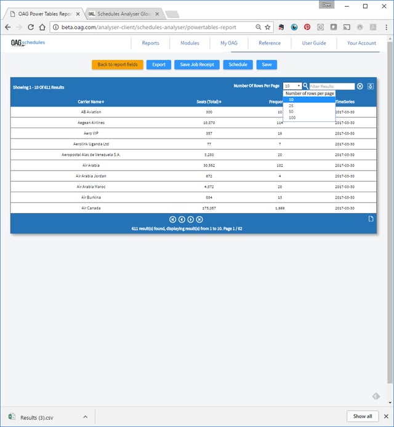
Task: Select 25 rows per page option
Action: 291,105
